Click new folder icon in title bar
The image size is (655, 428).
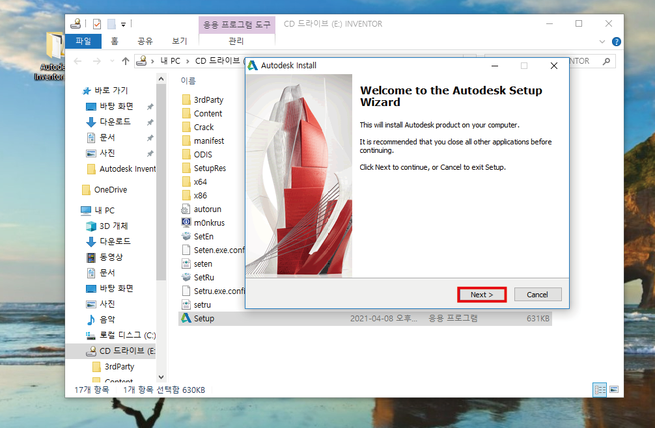tap(111, 24)
